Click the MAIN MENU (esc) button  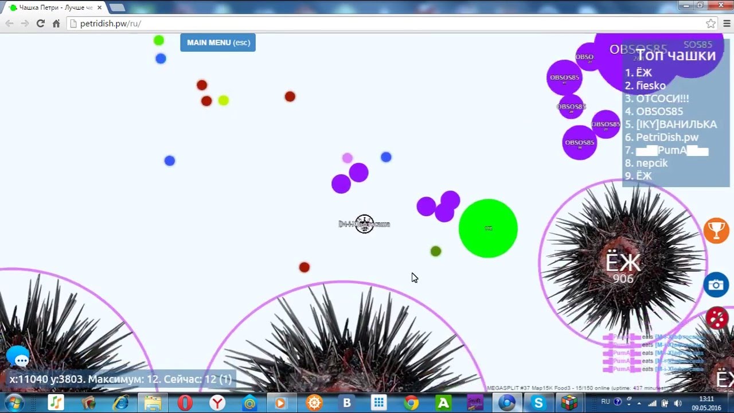point(218,42)
